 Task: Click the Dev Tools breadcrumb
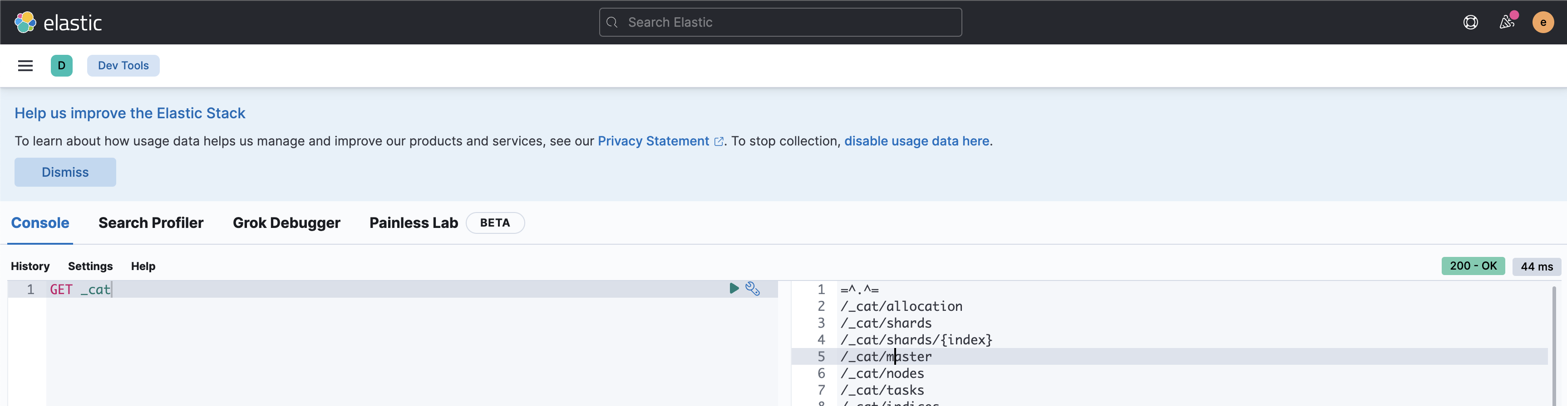(x=123, y=66)
